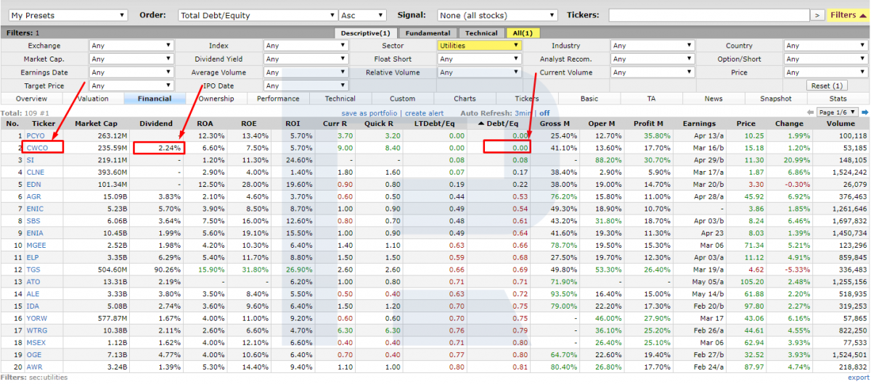Open the Page 1/6 selector
Viewport: 871px width, 384px height.
click(x=838, y=112)
